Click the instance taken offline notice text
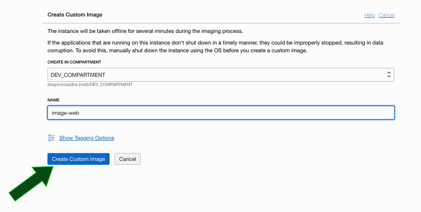Screen dimensions: 421x212 pos(145,30)
